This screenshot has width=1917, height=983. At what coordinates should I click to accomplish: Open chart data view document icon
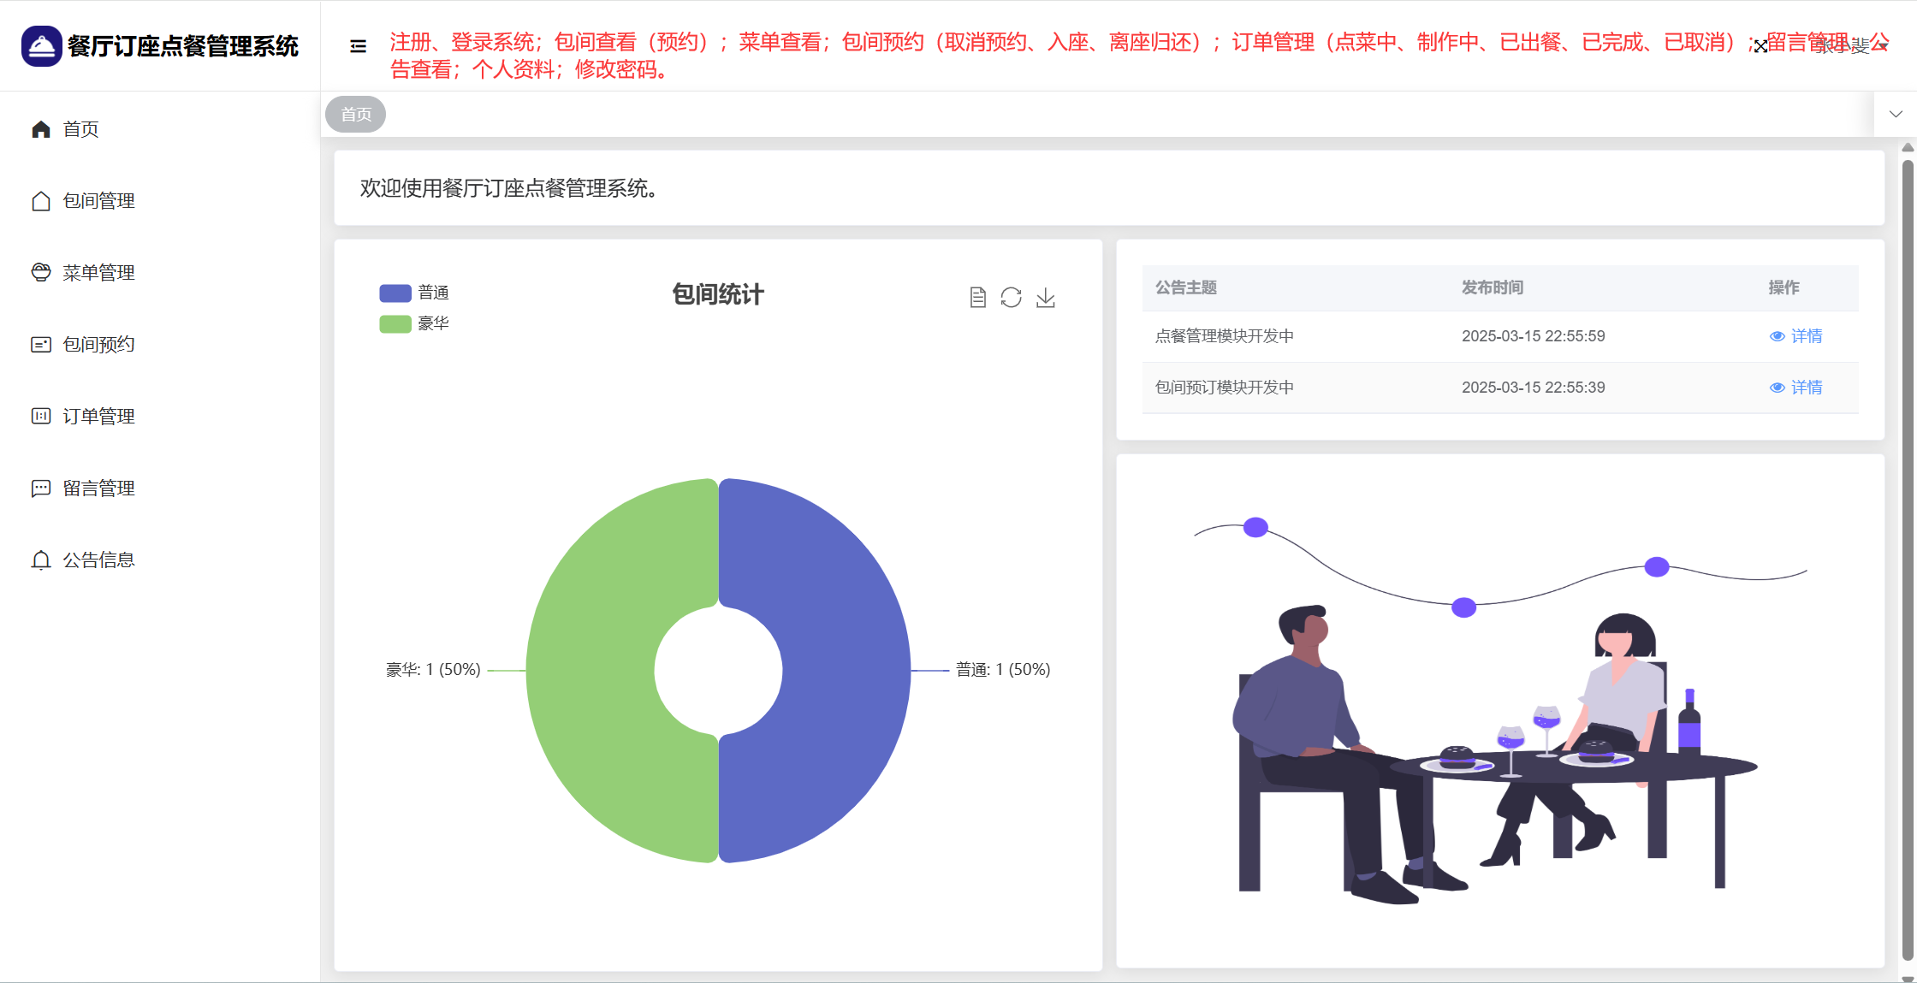977,298
